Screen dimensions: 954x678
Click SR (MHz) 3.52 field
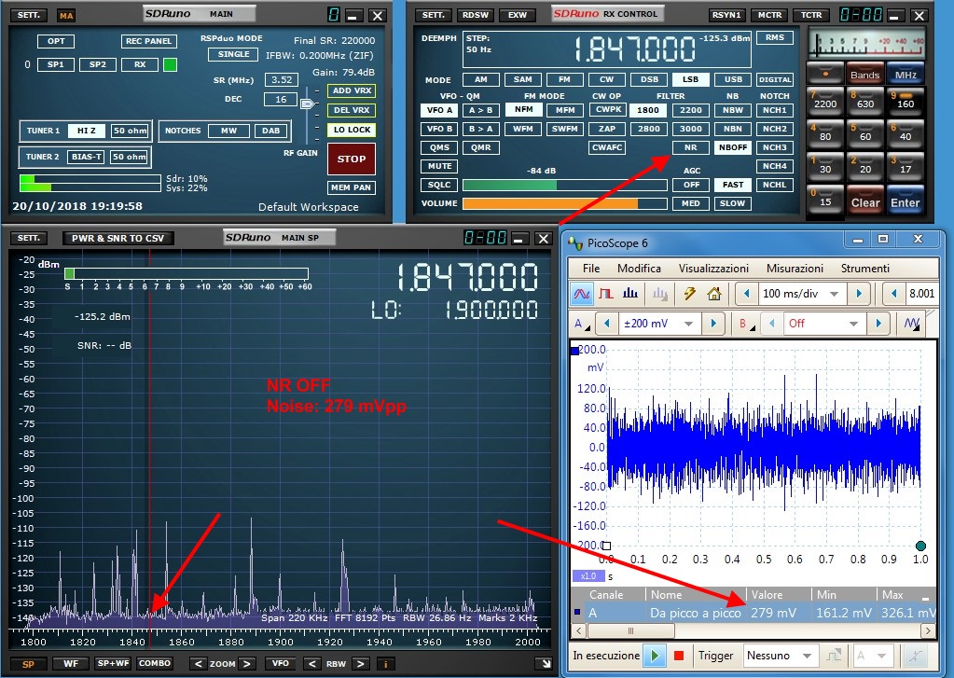(x=281, y=79)
